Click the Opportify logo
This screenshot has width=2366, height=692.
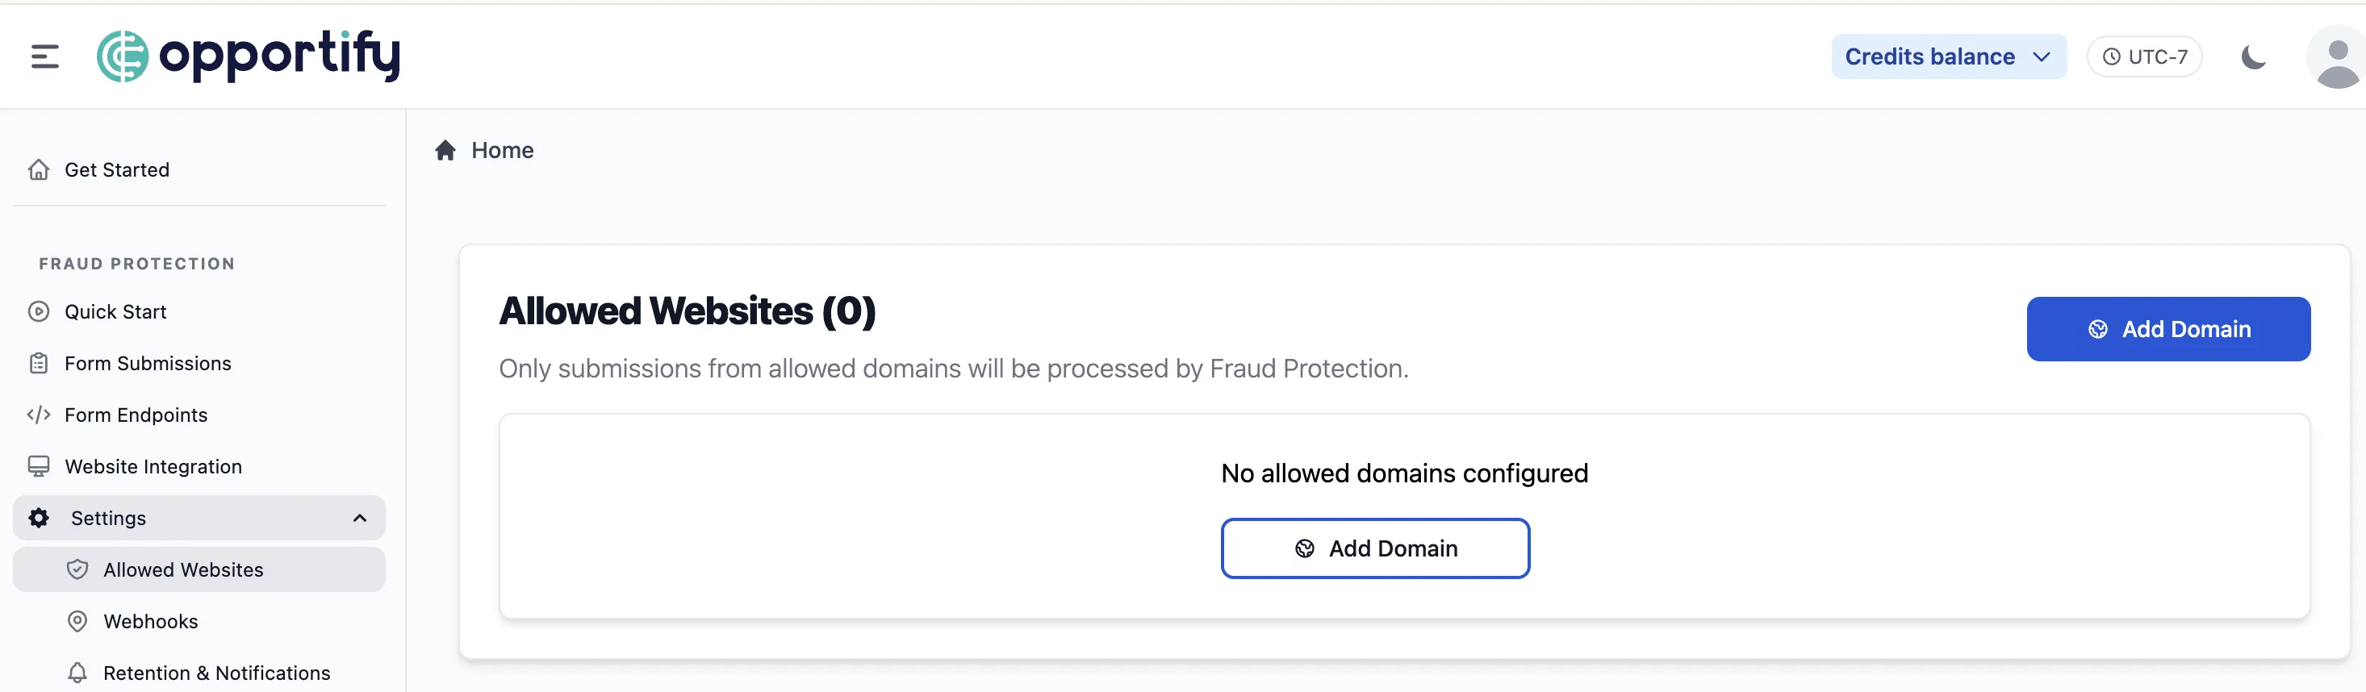(x=249, y=56)
